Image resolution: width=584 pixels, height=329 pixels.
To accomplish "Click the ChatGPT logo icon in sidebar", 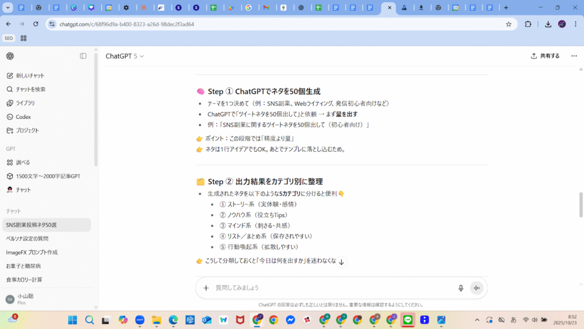I will pyautogui.click(x=10, y=56).
